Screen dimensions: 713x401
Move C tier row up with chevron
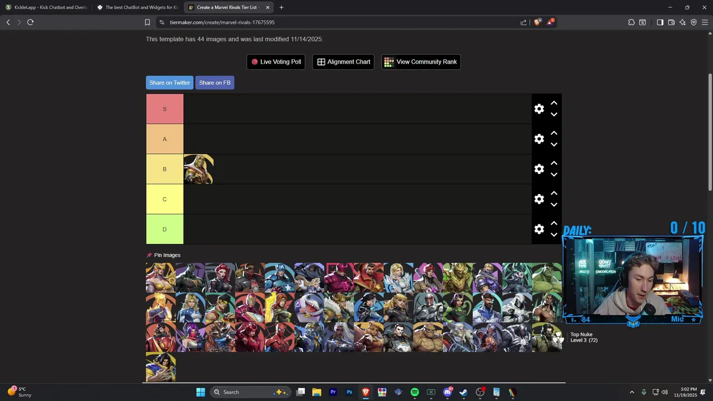pos(554,193)
